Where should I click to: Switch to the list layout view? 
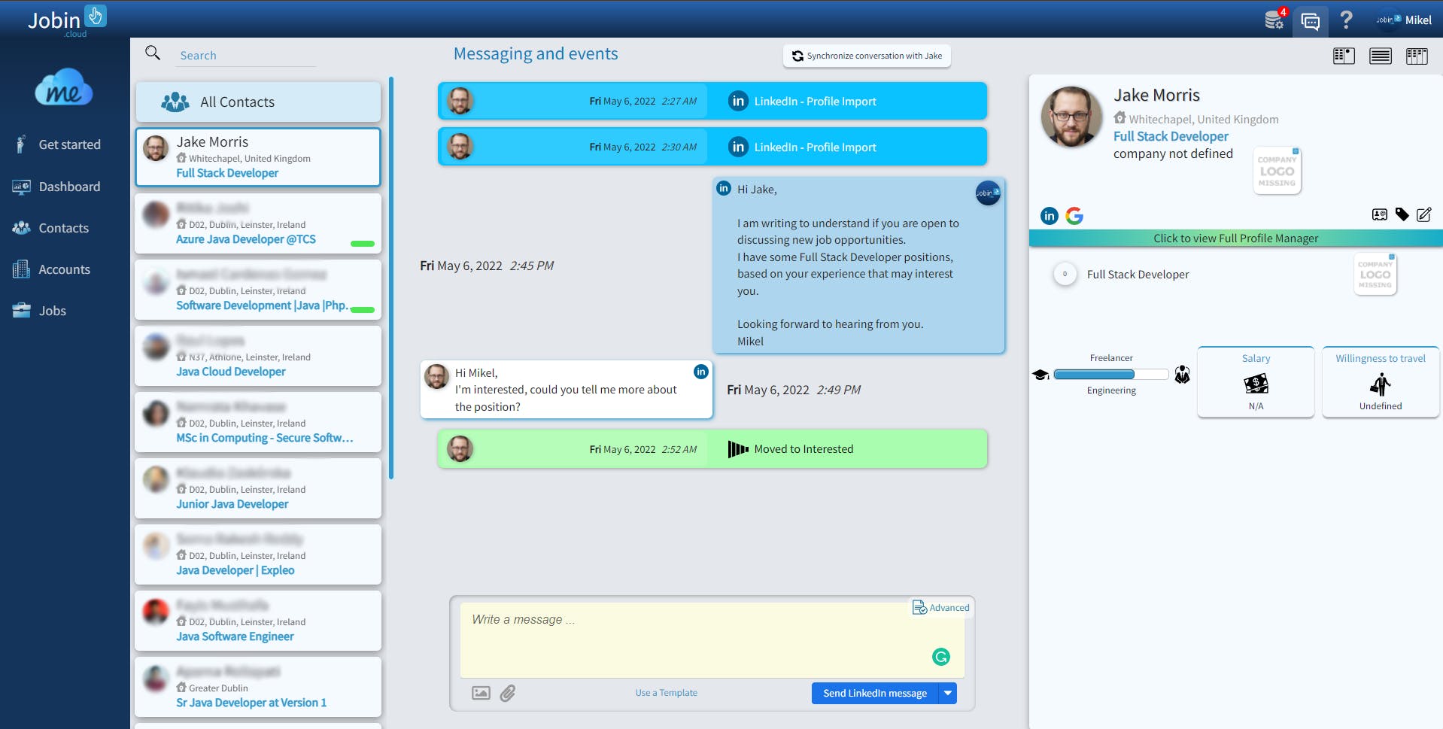[x=1381, y=56]
